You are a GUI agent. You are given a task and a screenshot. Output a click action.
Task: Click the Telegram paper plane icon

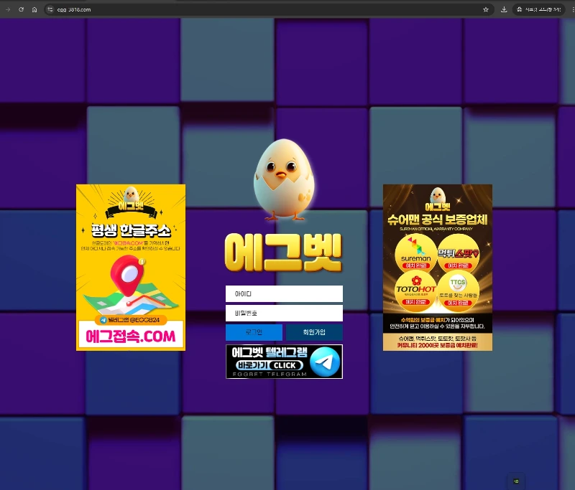325,362
